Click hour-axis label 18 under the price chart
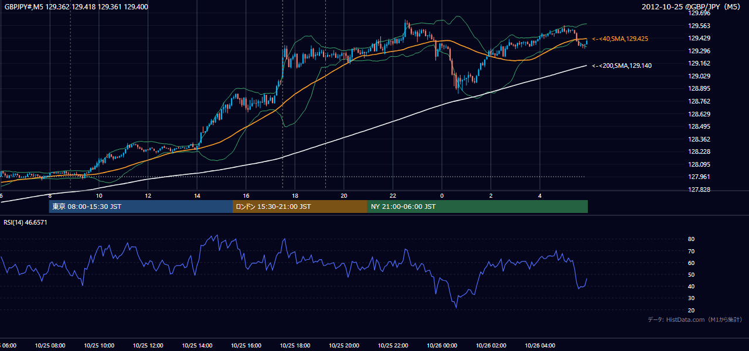 point(295,196)
